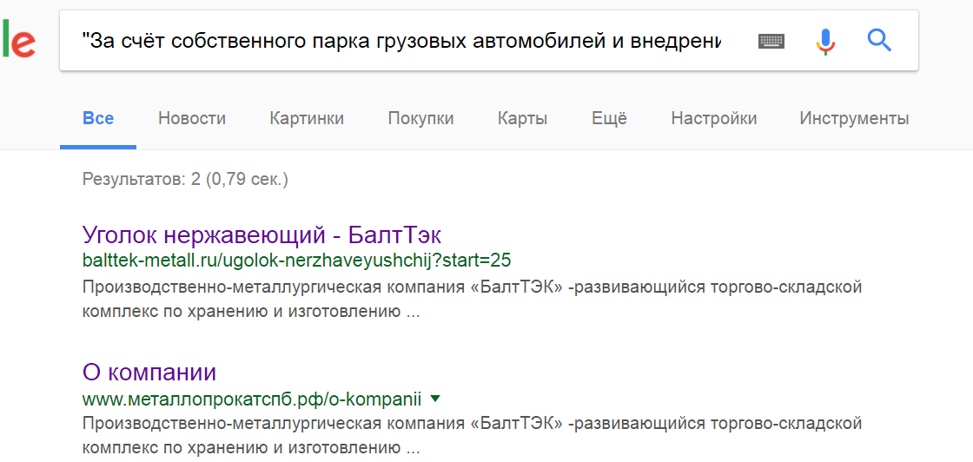Screen dimensions: 973x462
Task: Focus the search query text box
Action: pyautogui.click(x=400, y=41)
